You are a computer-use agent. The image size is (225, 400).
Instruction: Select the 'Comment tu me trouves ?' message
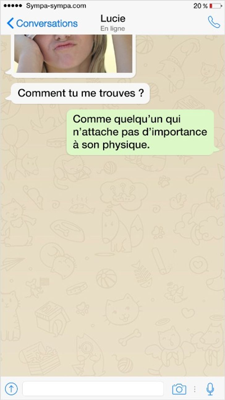(81, 93)
